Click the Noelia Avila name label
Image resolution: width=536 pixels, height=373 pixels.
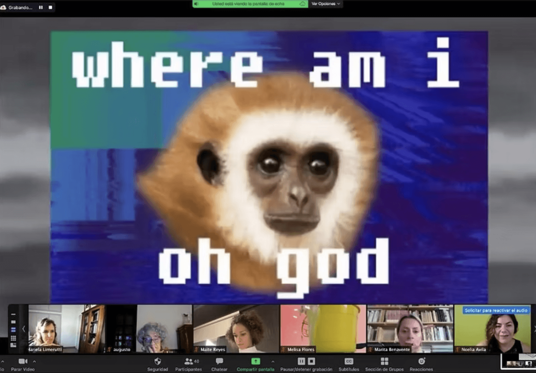(473, 349)
